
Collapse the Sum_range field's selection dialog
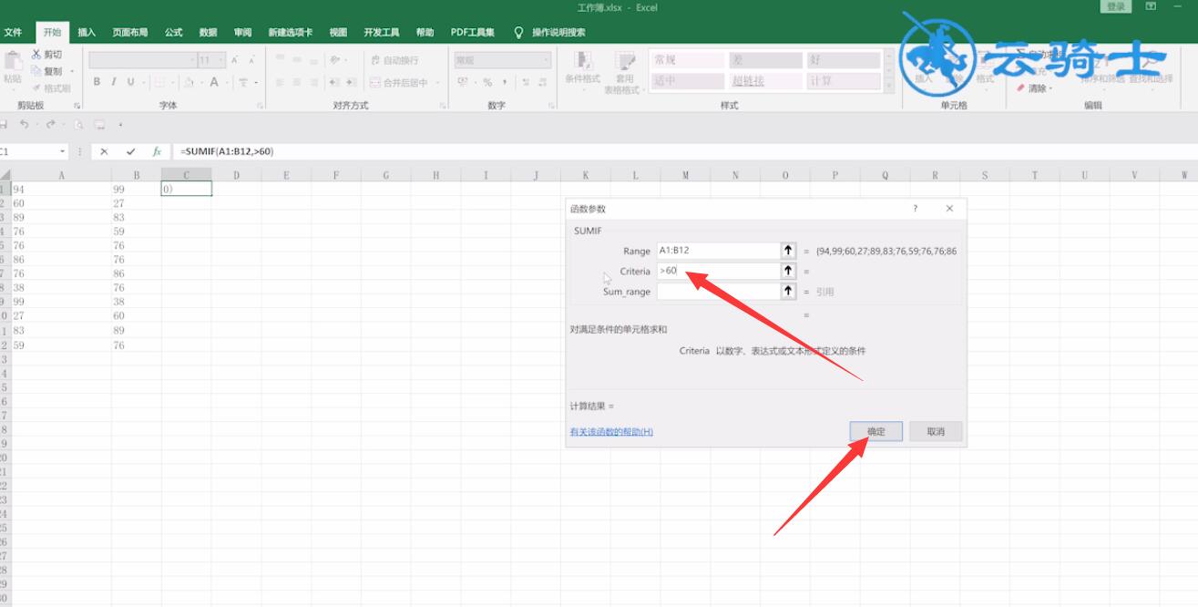point(788,291)
